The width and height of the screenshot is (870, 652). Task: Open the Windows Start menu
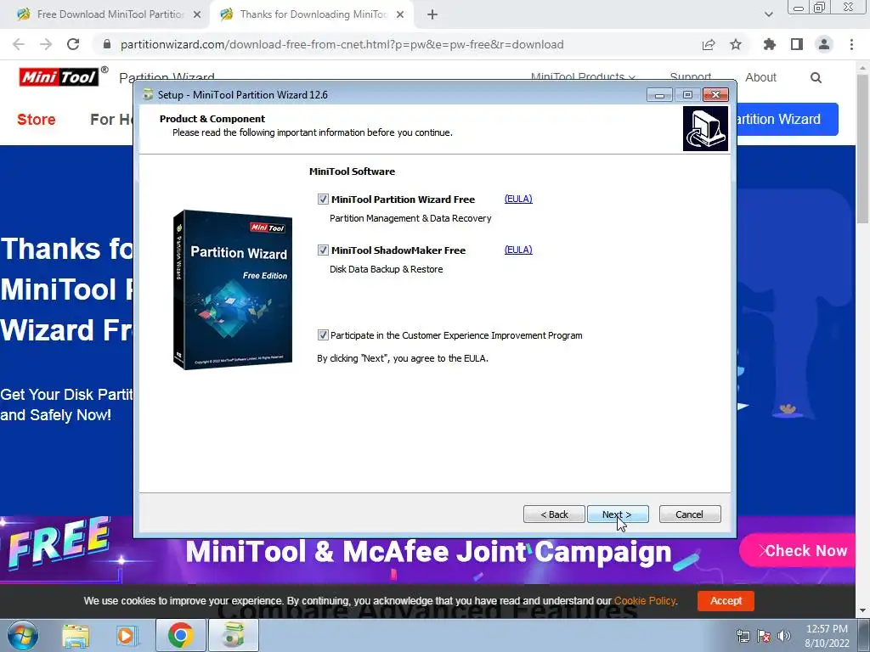click(x=22, y=635)
